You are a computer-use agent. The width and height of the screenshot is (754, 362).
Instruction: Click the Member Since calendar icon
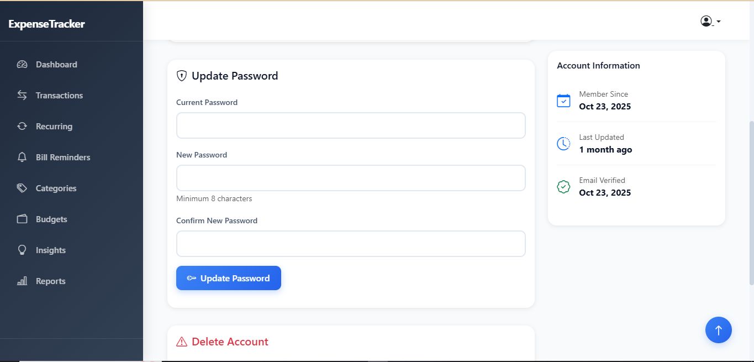pos(563,101)
